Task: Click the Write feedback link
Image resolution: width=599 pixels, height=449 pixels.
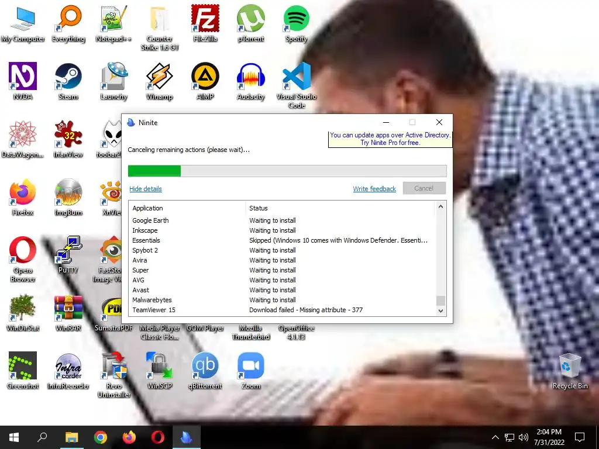Action: point(374,189)
